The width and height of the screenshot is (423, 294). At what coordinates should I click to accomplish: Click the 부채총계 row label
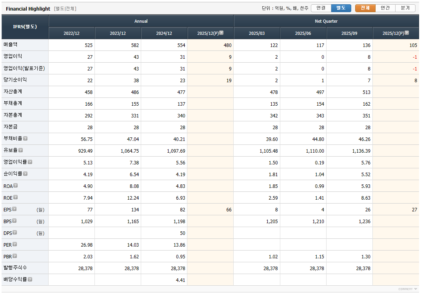coord(13,103)
